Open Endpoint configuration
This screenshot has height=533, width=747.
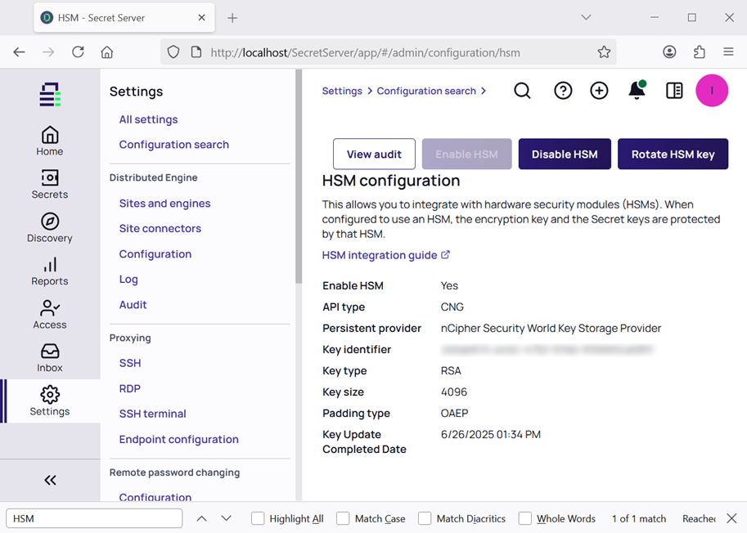point(178,439)
